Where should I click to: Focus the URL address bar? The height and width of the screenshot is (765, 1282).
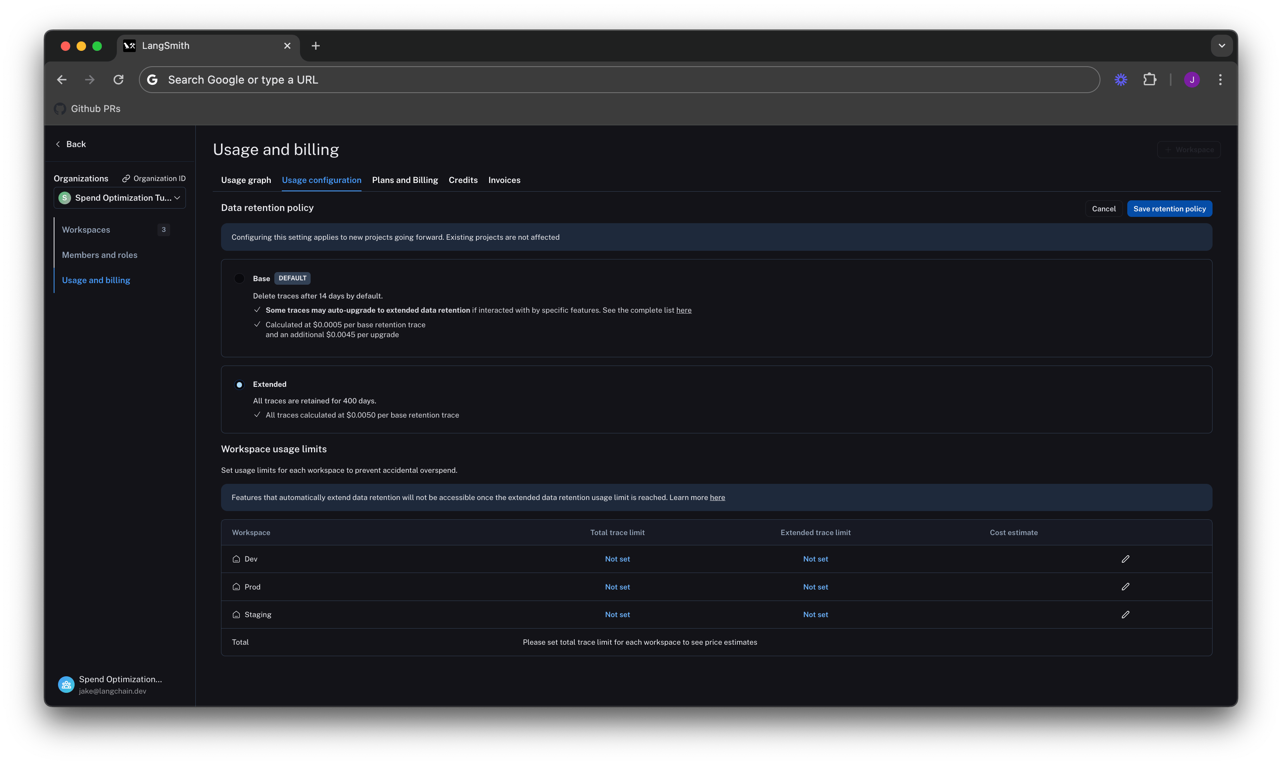tap(619, 80)
